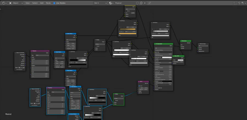Click the Emission Strength field in Principled BSDF

(164, 83)
